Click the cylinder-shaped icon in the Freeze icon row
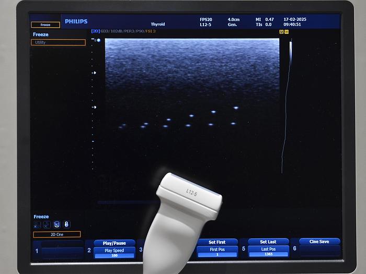 click(56, 224)
